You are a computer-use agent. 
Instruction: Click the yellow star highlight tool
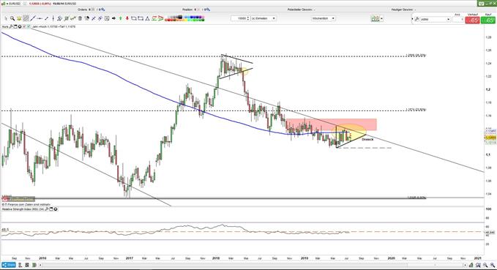click(19, 18)
